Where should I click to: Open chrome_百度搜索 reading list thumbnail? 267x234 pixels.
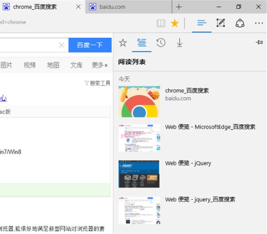tap(139, 102)
